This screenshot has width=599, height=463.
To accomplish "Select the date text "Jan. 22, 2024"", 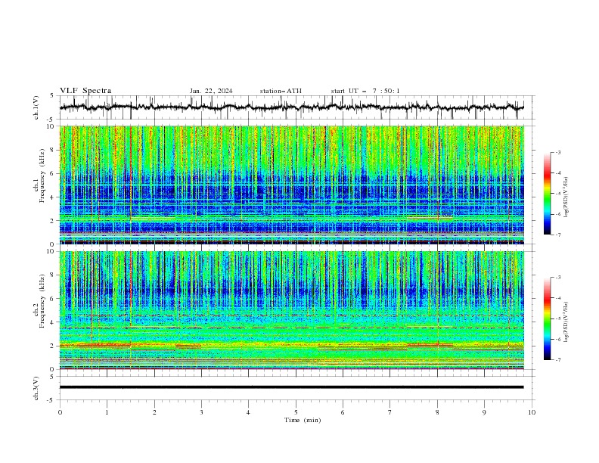I will point(211,91).
